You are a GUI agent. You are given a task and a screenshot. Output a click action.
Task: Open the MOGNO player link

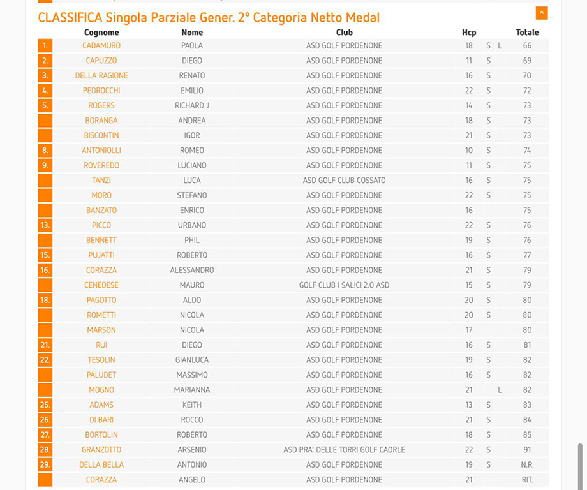tap(101, 390)
